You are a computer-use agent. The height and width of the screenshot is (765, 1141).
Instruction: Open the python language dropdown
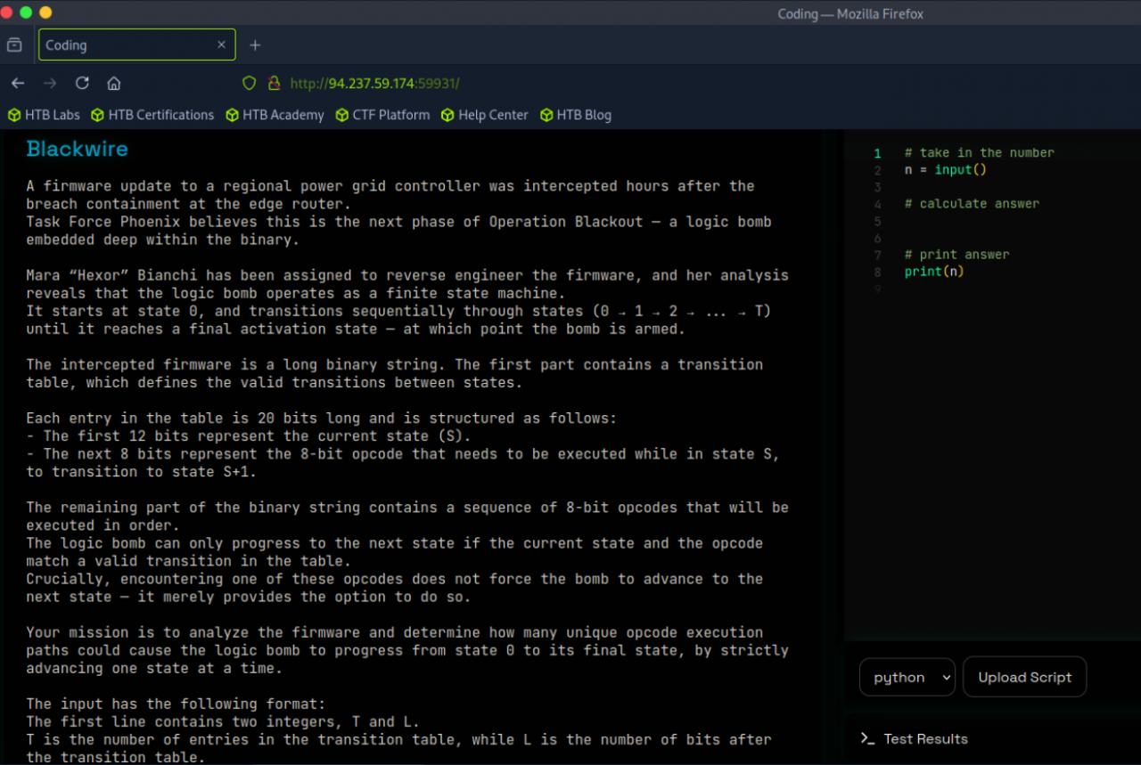907,677
